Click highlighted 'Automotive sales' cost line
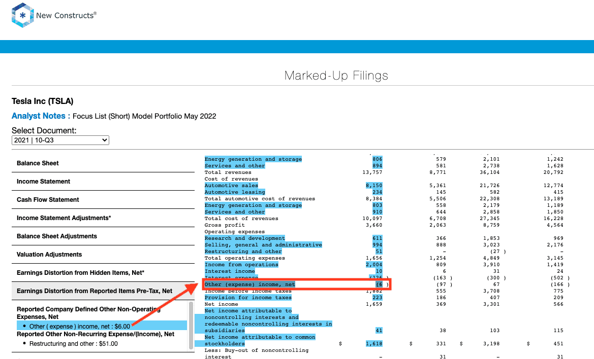Viewport: 594px width, 359px height. tap(231, 186)
